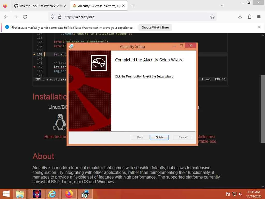Screen dimensions: 265x199
Task: Click the info icon in notification bar
Action: point(7,27)
